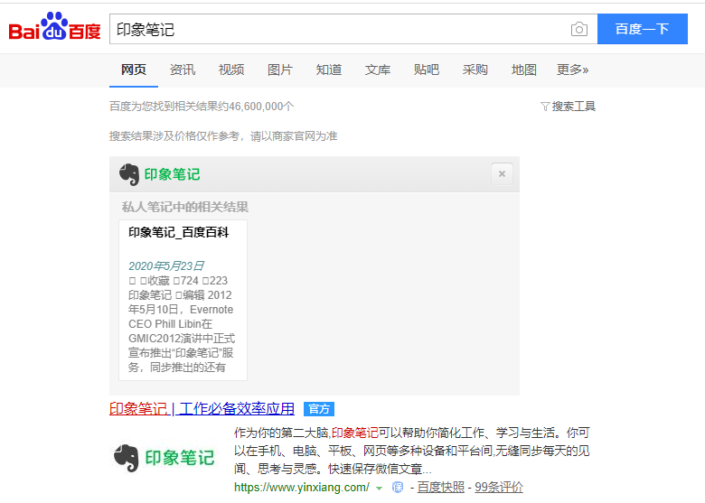Image resolution: width=705 pixels, height=503 pixels.
Task: Click the 印象笔记 logo image in result
Action: (x=164, y=458)
